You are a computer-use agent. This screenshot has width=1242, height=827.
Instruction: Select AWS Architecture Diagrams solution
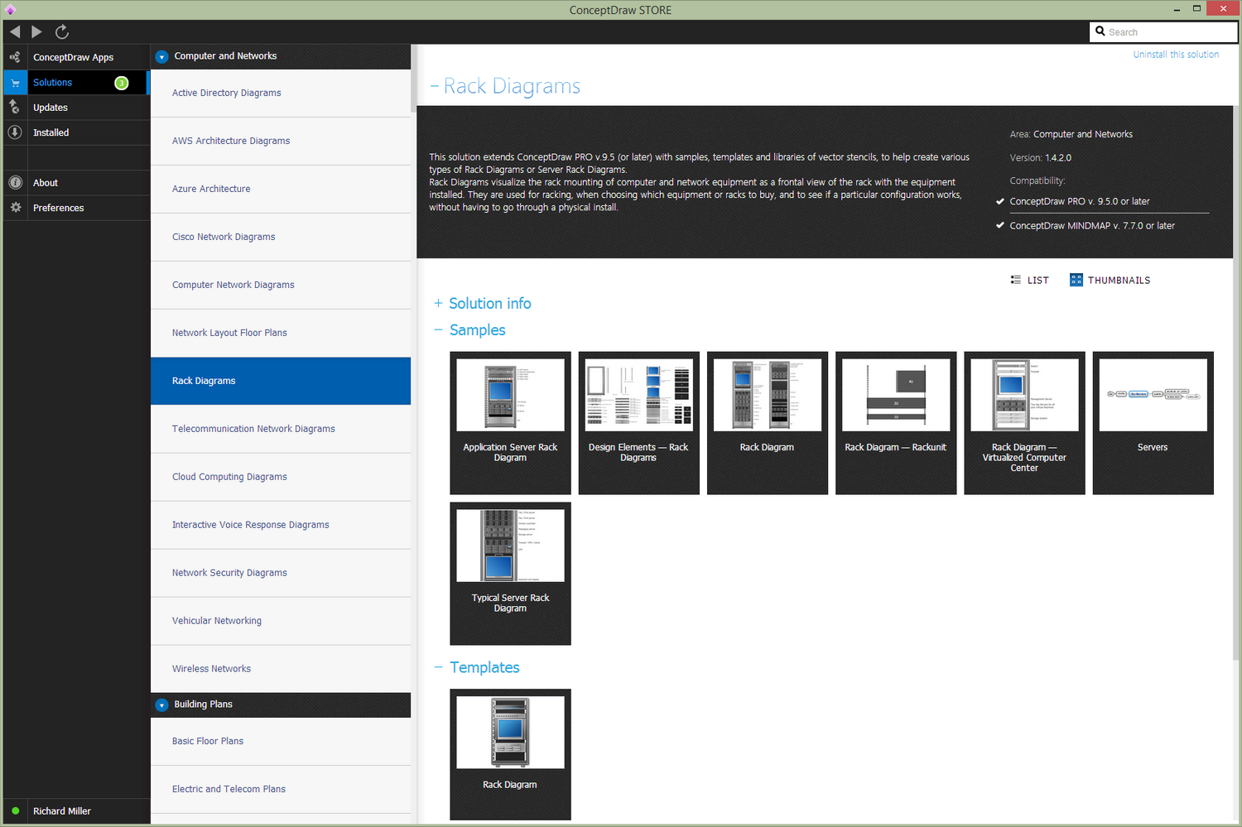[x=281, y=142]
